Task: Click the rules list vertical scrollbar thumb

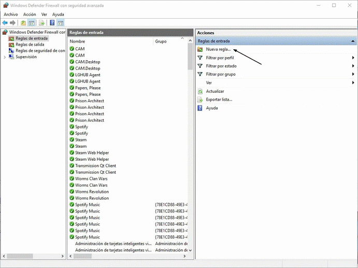Action: click(191, 57)
